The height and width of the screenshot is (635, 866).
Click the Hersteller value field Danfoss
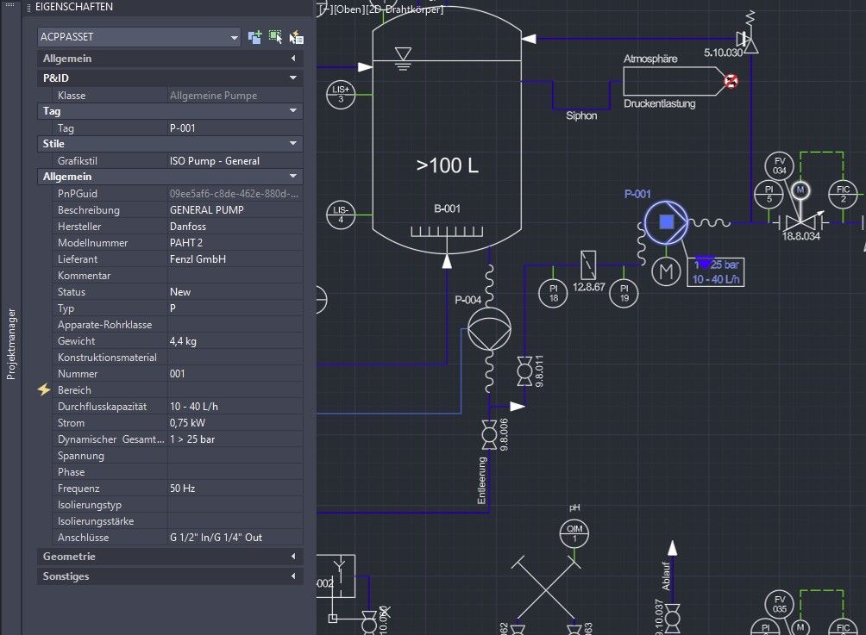click(x=235, y=227)
